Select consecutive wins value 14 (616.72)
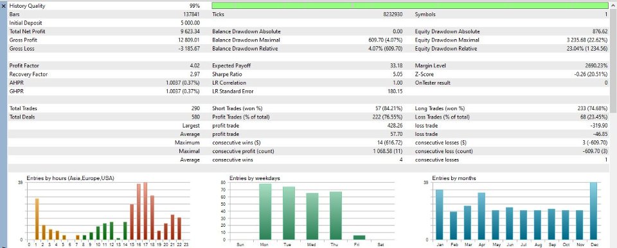Viewport: 617px width, 248px height. (390, 143)
